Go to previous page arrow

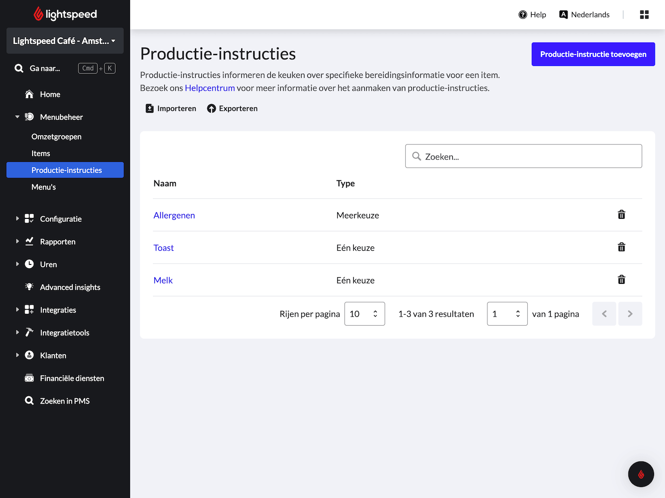pyautogui.click(x=604, y=314)
